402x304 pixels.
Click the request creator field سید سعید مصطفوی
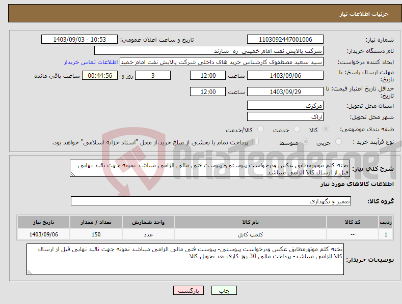pos(222,62)
